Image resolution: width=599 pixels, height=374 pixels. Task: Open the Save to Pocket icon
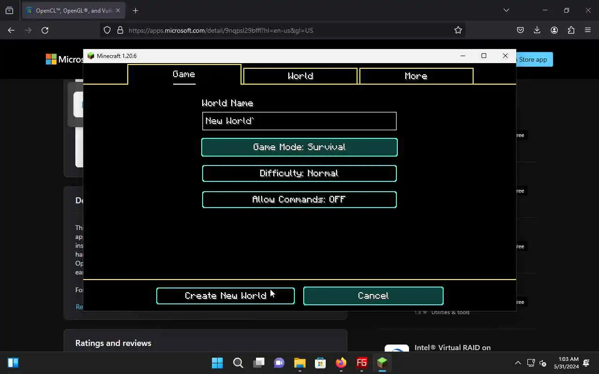pyautogui.click(x=520, y=30)
